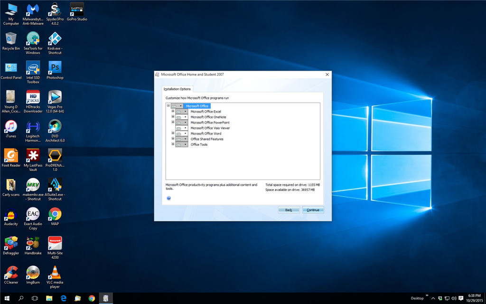Click the volume speaker icon in system tray
Image resolution: width=486 pixels, height=304 pixels.
(x=454, y=298)
